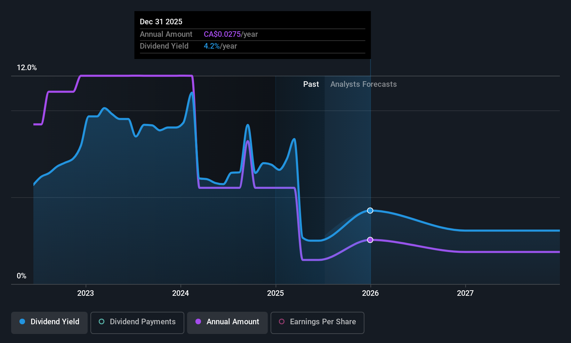571x343 pixels.
Task: Click the Annual Amount tooltip row label
Action: (166, 34)
